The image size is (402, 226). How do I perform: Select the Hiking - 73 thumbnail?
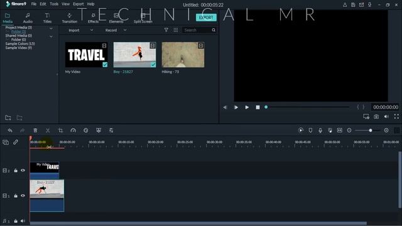coord(183,55)
